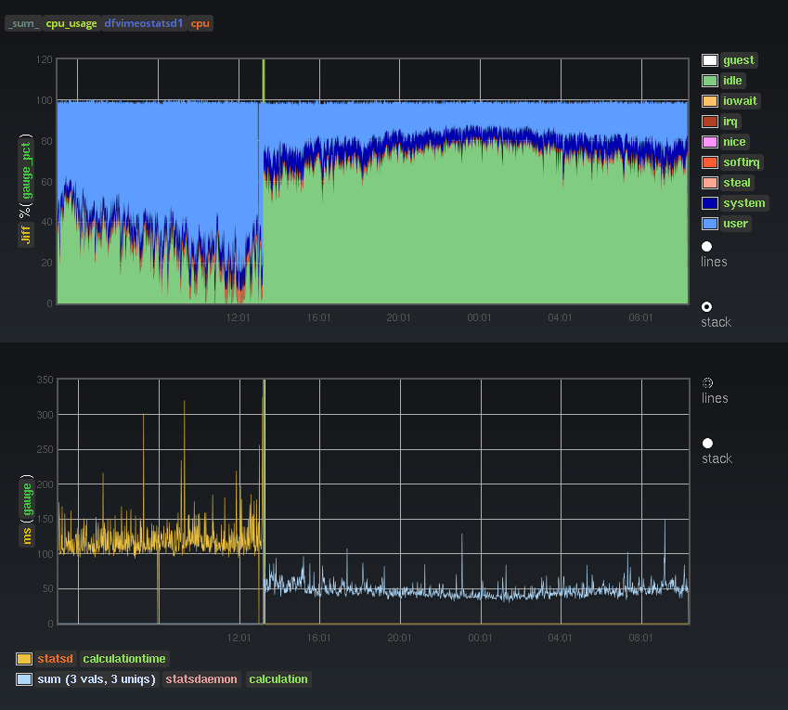
Task: Select the irq series legend icon
Action: (707, 121)
